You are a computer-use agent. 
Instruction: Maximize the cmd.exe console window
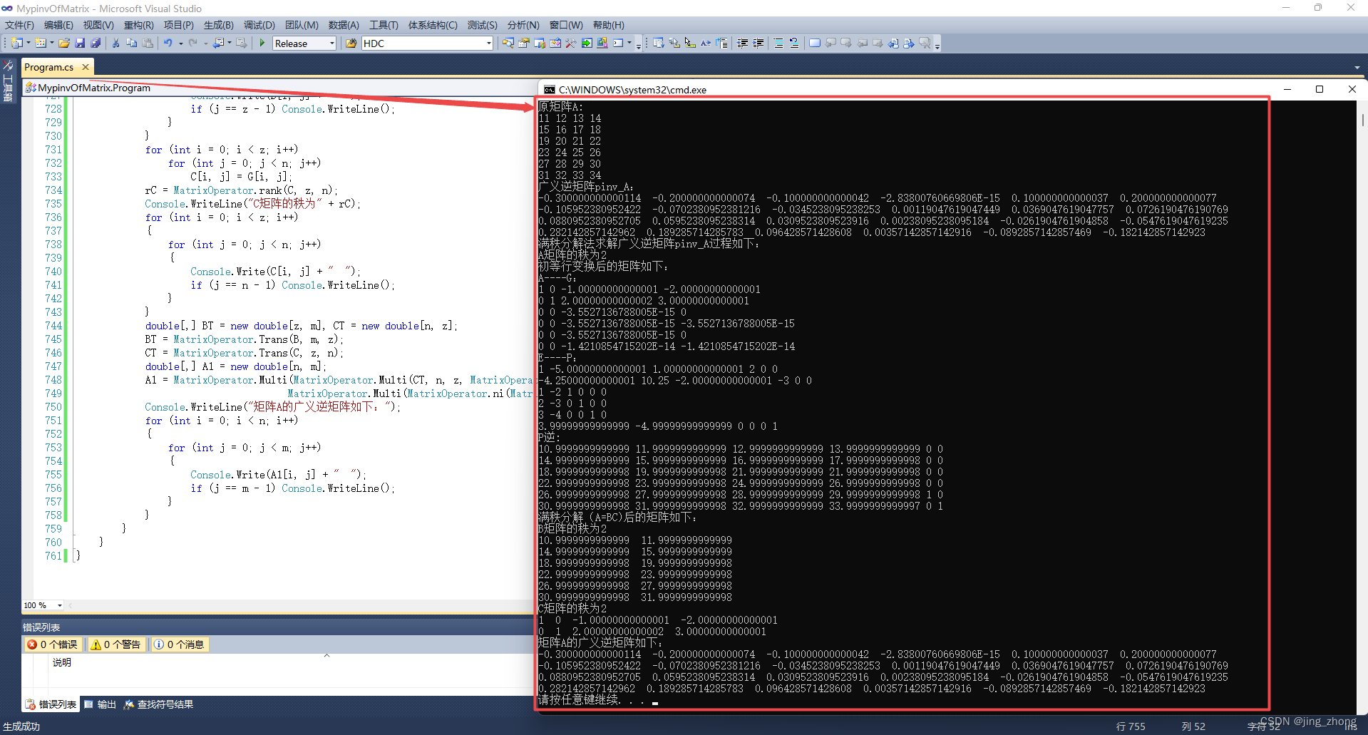pyautogui.click(x=1320, y=89)
